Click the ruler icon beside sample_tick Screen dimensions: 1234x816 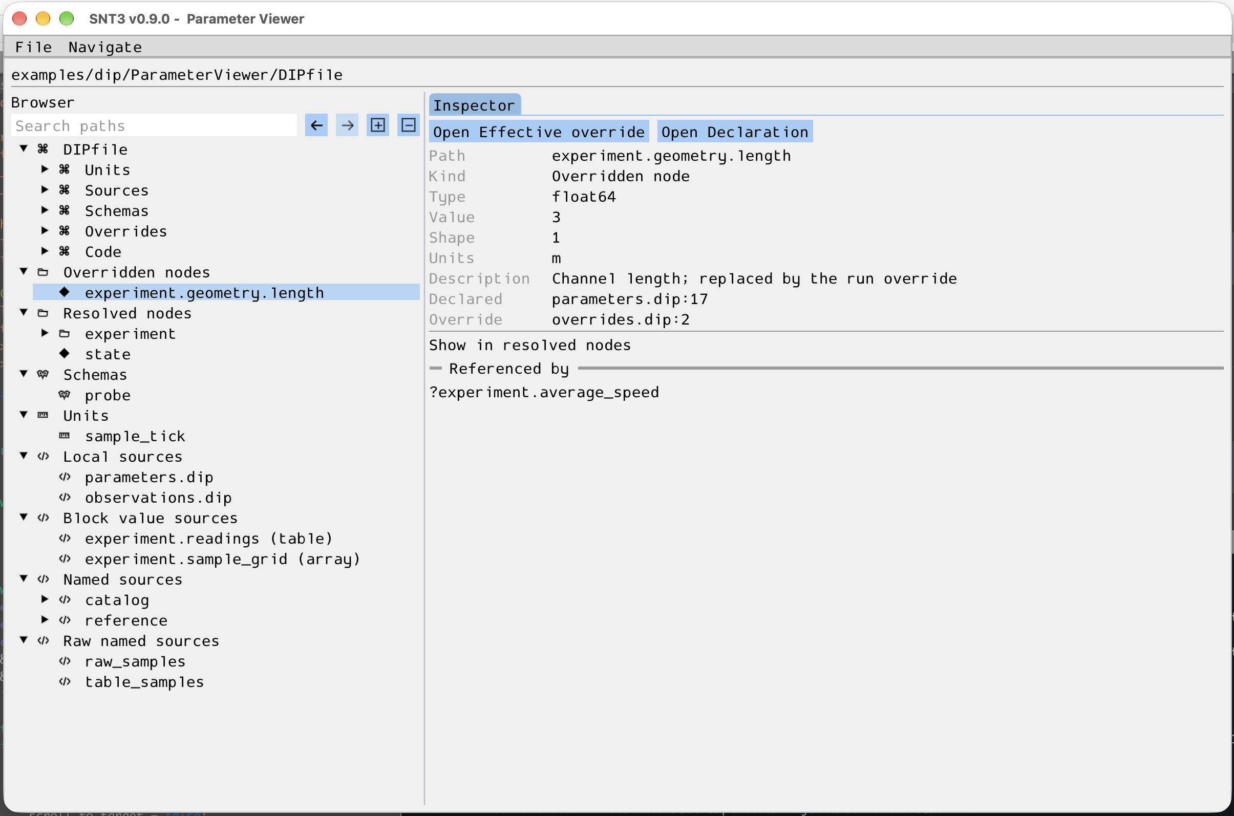click(65, 436)
